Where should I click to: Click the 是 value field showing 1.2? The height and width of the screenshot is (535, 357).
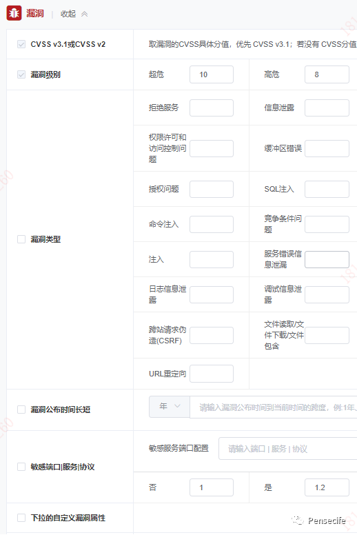pos(327,487)
